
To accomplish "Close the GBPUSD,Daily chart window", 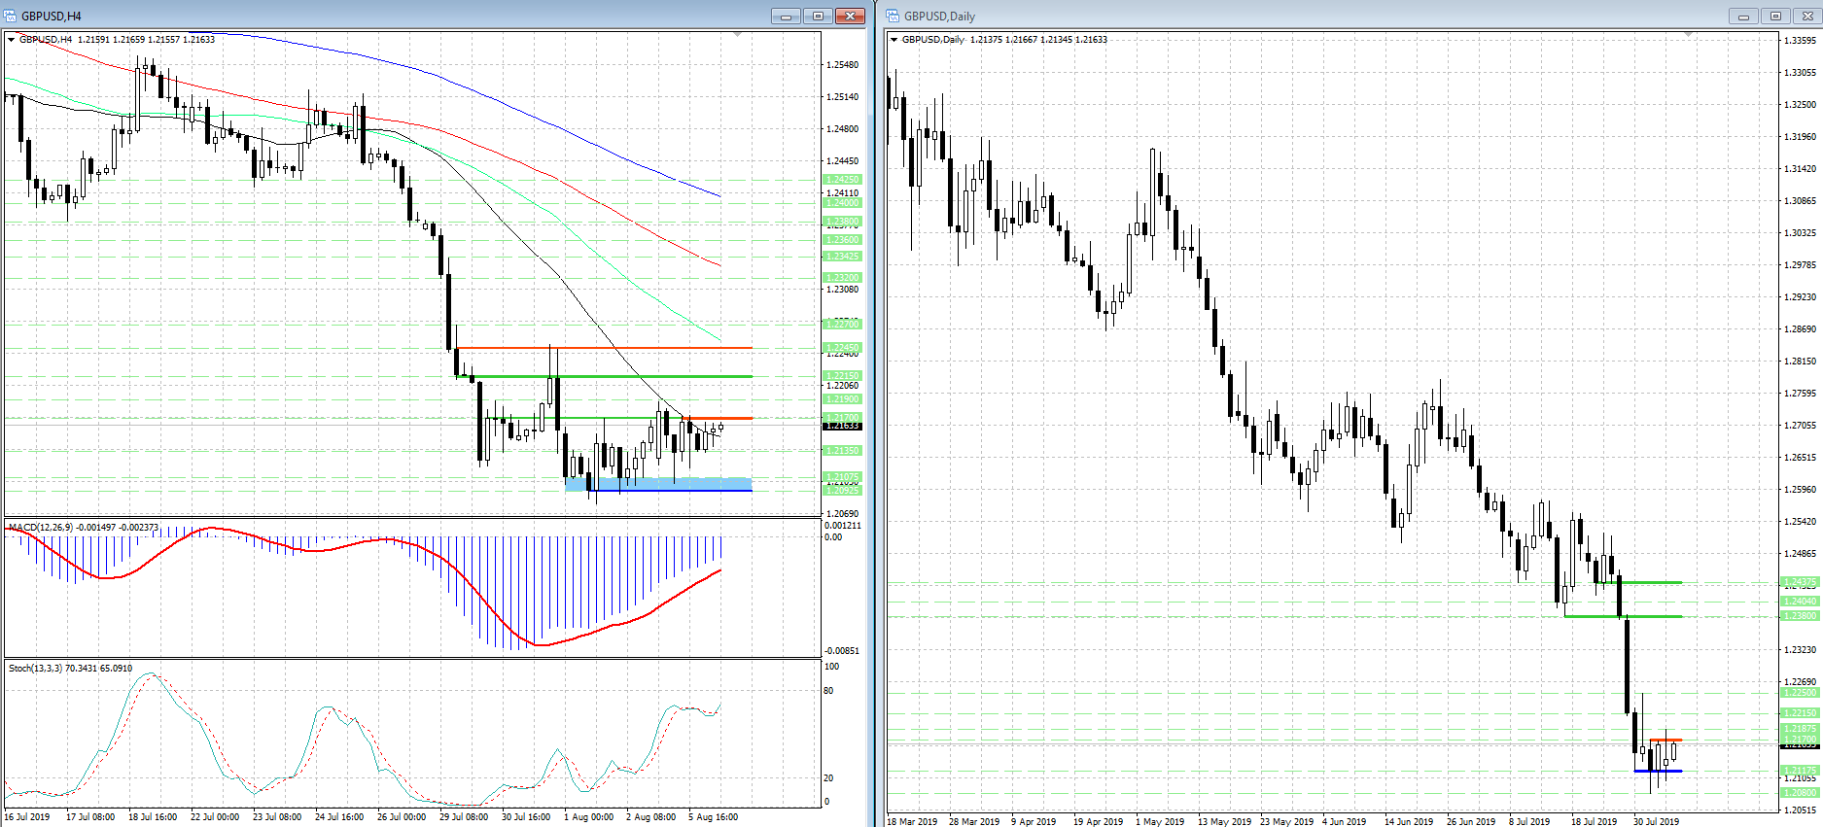I will pos(1807,16).
